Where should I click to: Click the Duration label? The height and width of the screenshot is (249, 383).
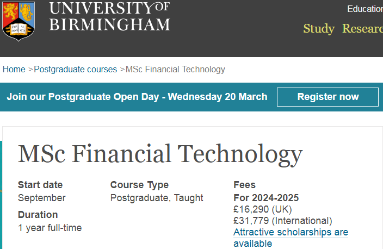click(38, 215)
